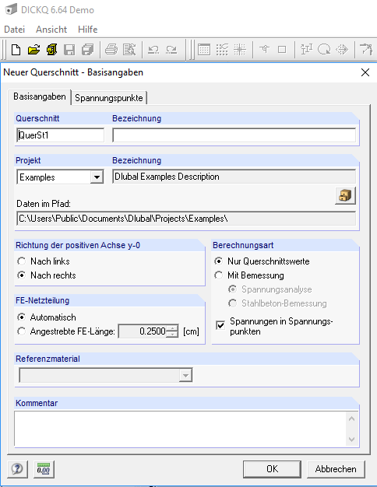Click the New file toolbar icon
Viewport: 377px width, 487px height.
pyautogui.click(x=16, y=50)
